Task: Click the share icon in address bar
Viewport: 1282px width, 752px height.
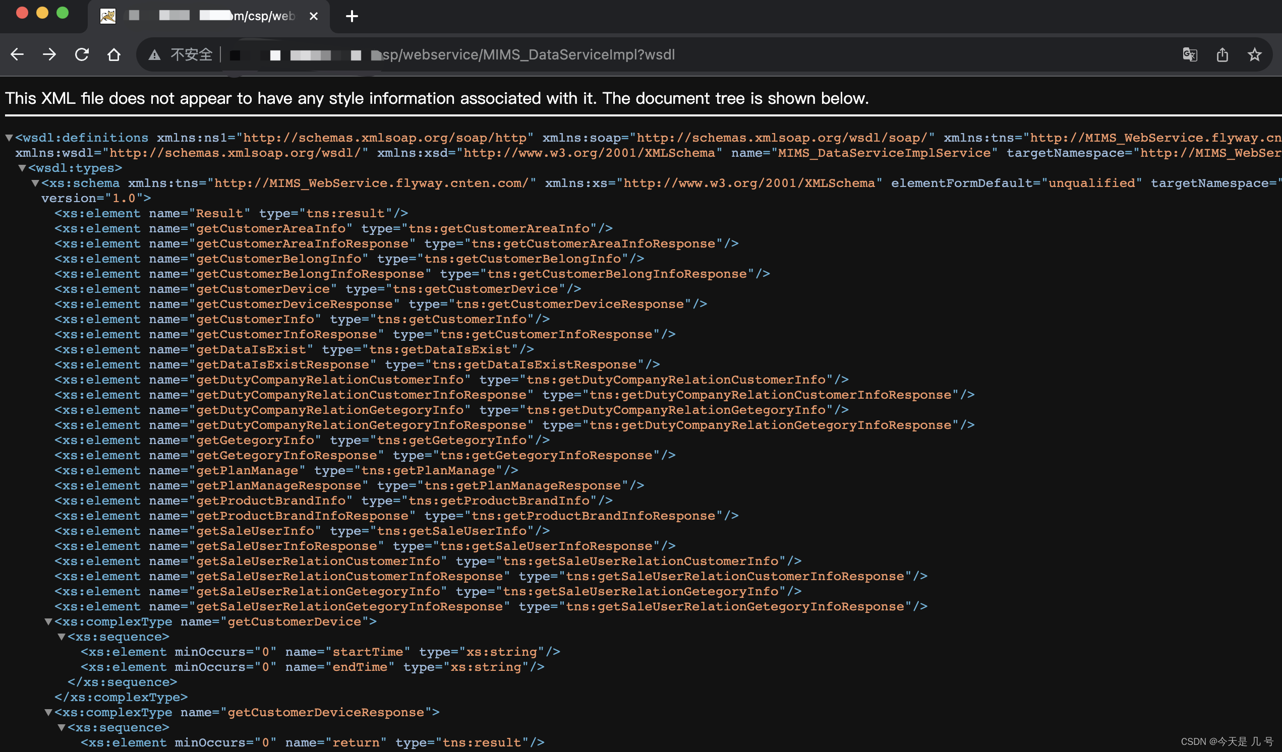Action: 1222,54
